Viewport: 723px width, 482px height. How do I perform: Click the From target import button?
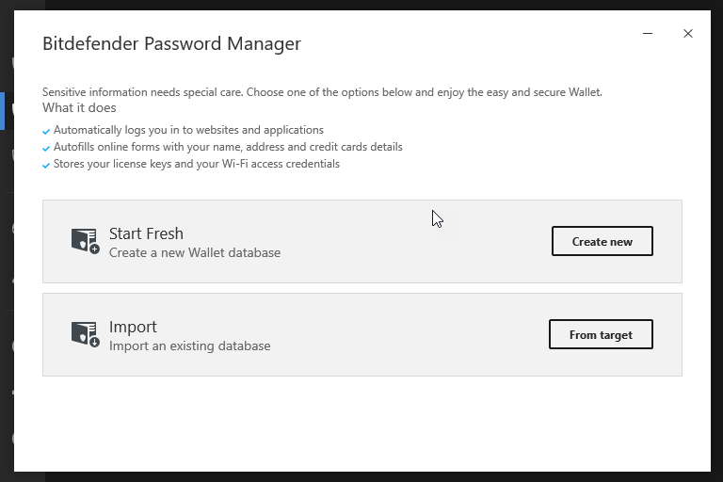click(601, 334)
